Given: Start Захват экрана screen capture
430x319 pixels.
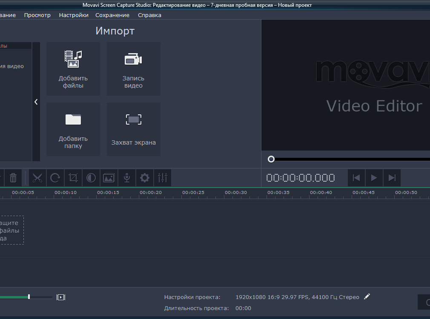Looking at the screenshot, I should click(x=134, y=129).
